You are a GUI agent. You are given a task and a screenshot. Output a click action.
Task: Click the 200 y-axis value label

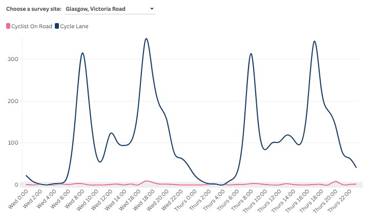[12, 101]
